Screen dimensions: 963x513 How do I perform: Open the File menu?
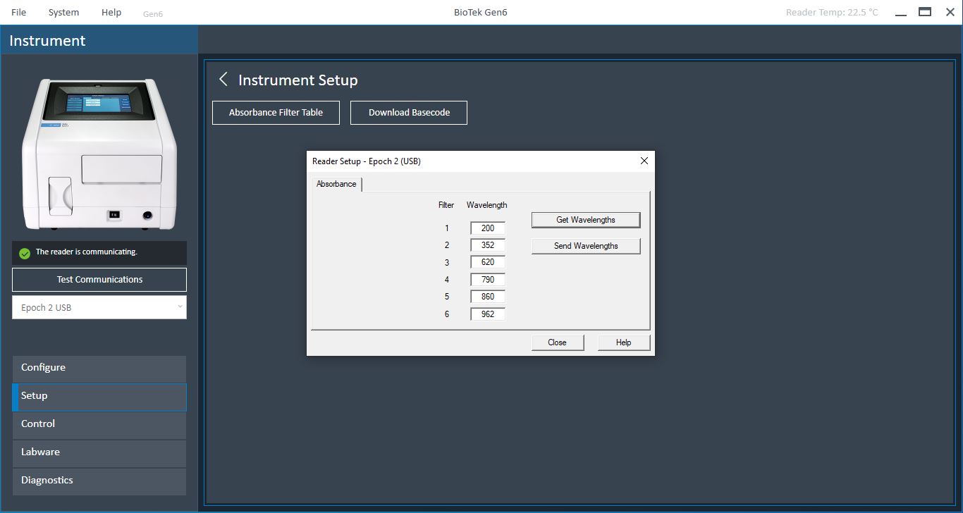coord(19,12)
